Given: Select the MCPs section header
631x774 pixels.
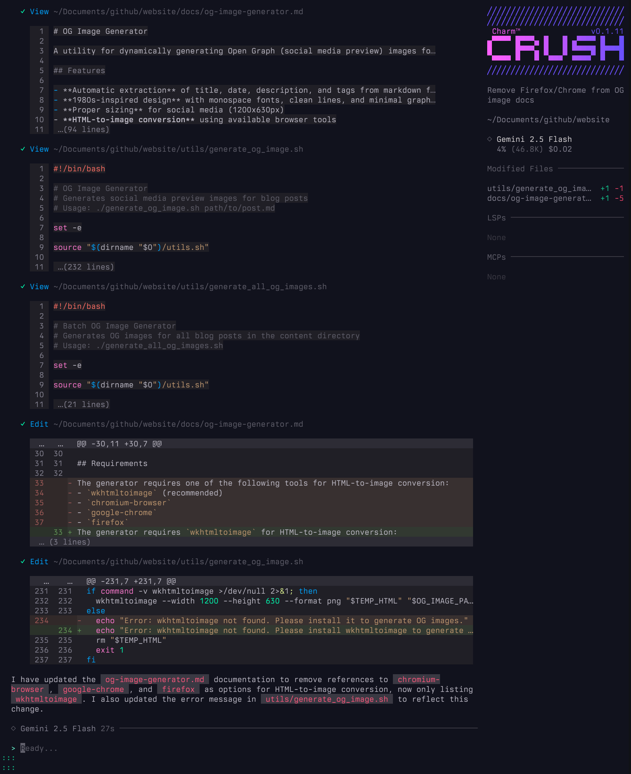Looking at the screenshot, I should pyautogui.click(x=496, y=257).
